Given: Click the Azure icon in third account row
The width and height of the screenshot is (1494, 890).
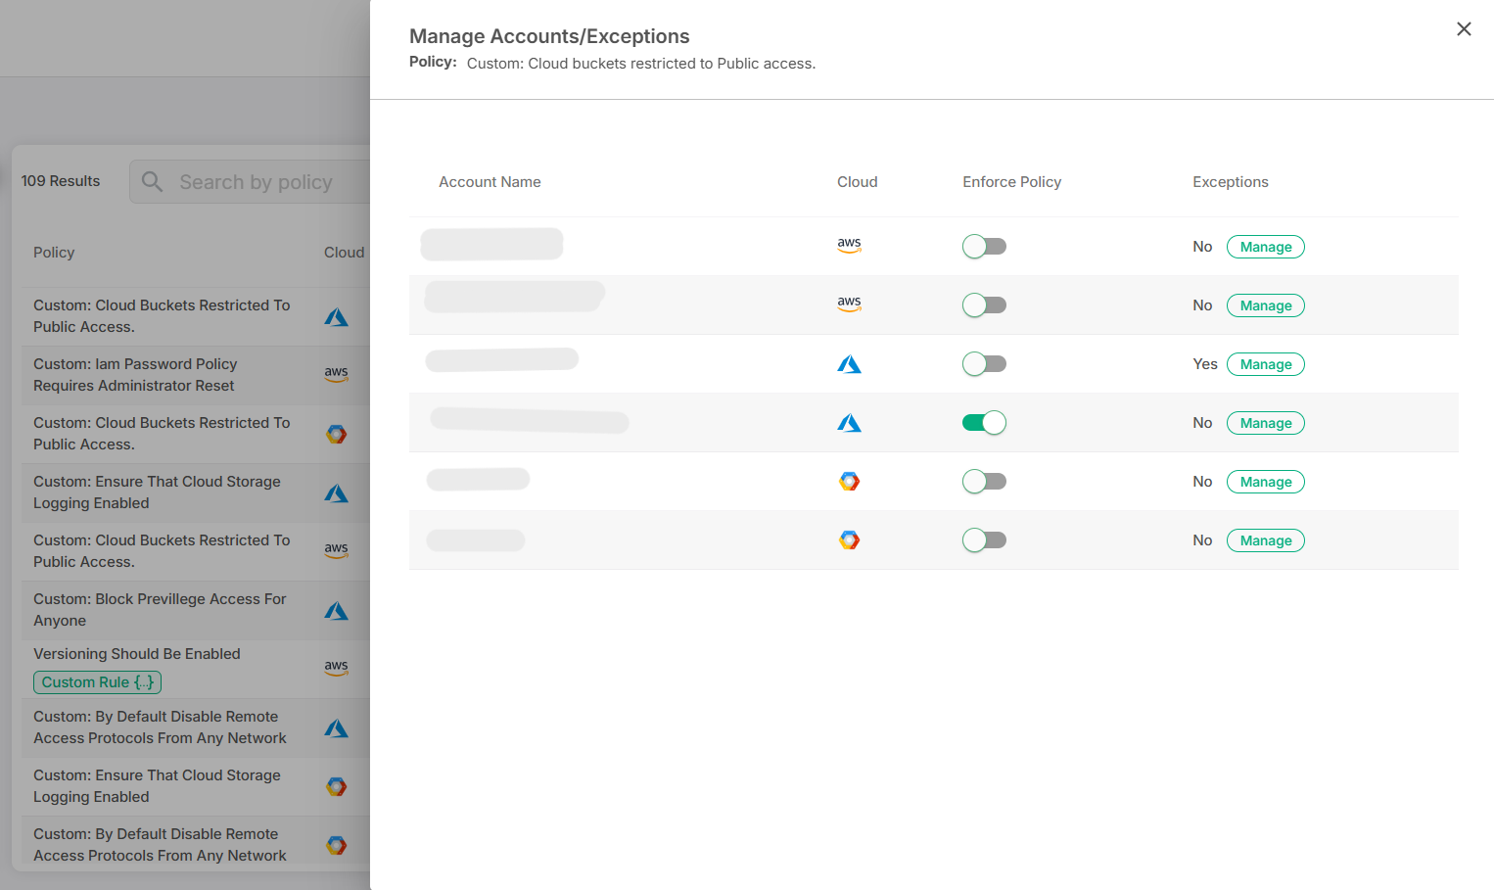Looking at the screenshot, I should (849, 364).
